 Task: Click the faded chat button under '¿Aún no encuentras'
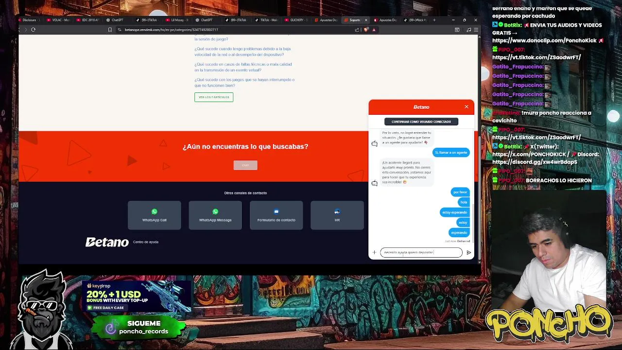tap(245, 165)
